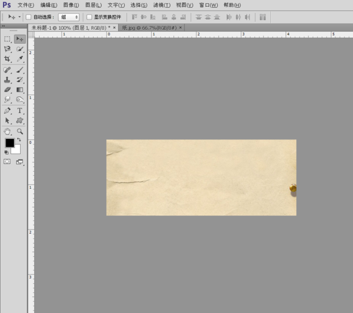Screen dimensions: 353x313
Task: Toggle Quick Mask mode
Action: (x=7, y=162)
